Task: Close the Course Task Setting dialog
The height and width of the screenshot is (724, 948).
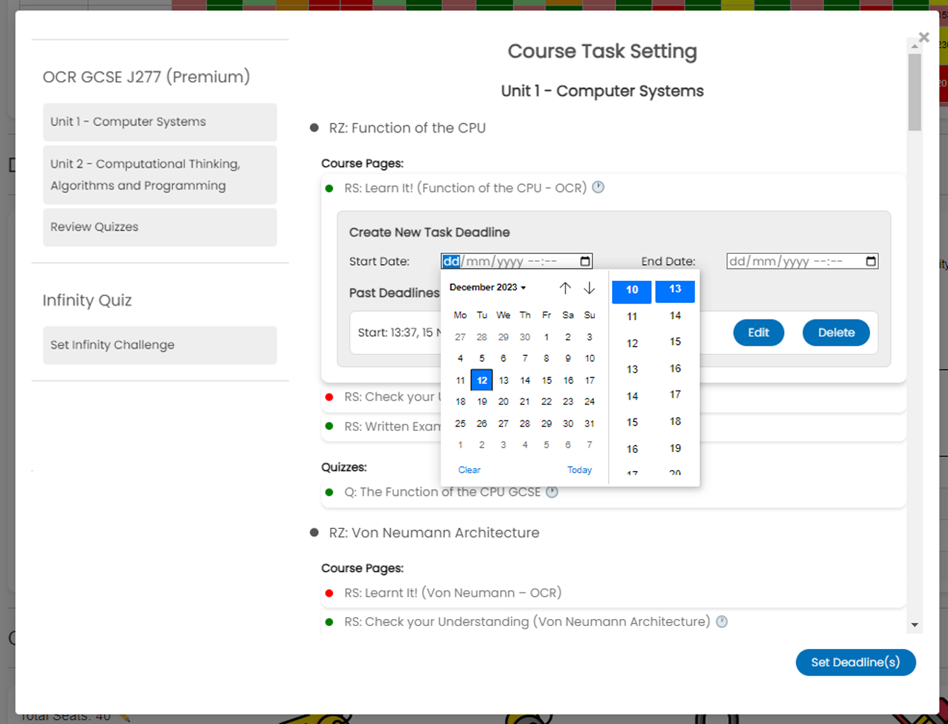Action: click(924, 38)
